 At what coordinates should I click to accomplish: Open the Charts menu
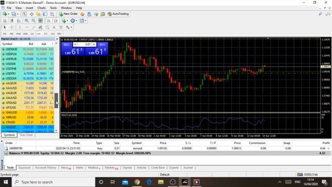[x=41, y=8]
